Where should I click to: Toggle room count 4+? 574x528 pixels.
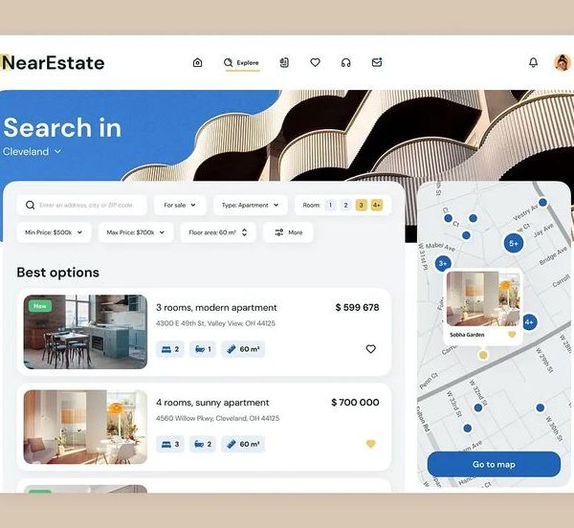pos(377,205)
